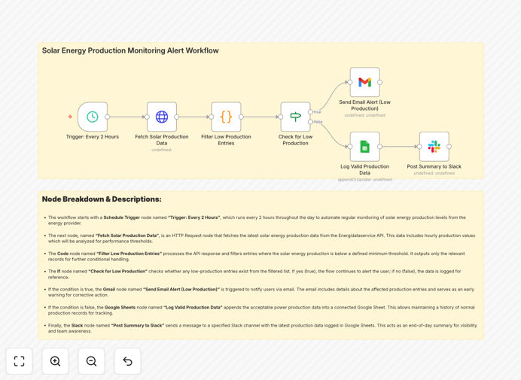Click the 'Log Valid Production Data' label
Viewport: 521px width, 380px height.
(x=365, y=169)
